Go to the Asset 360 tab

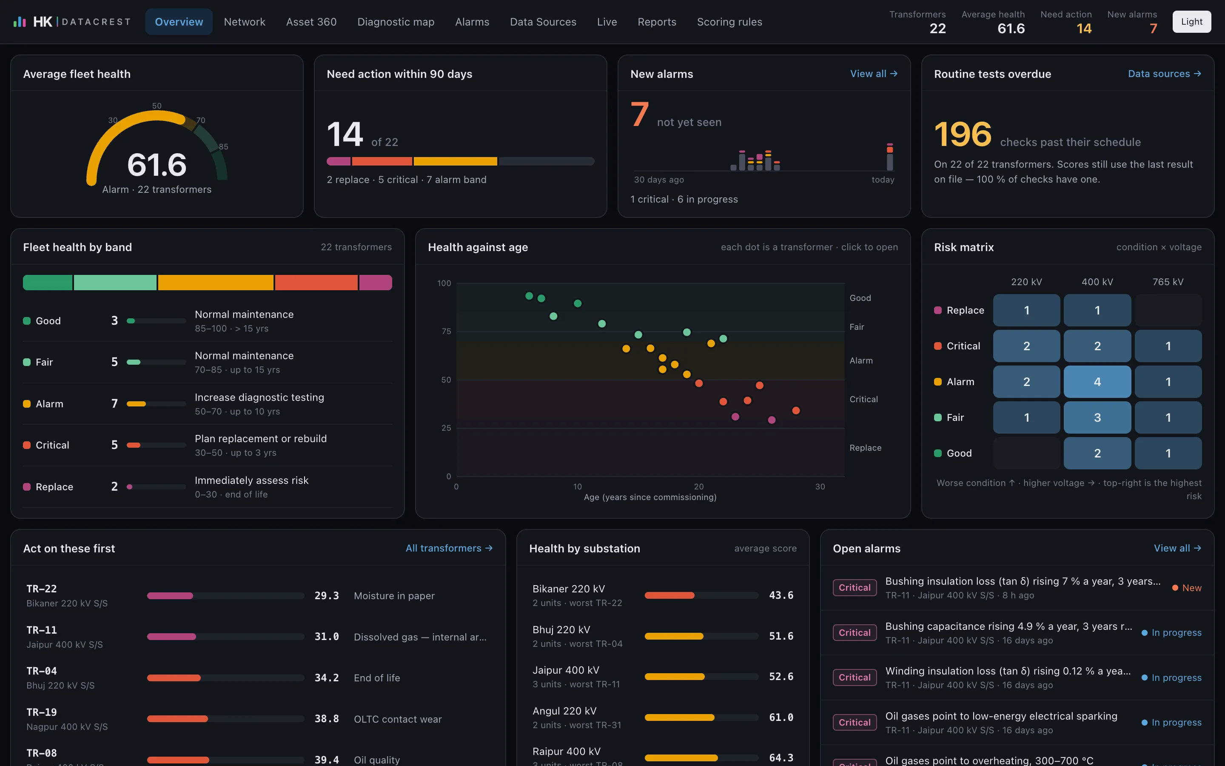pyautogui.click(x=311, y=22)
